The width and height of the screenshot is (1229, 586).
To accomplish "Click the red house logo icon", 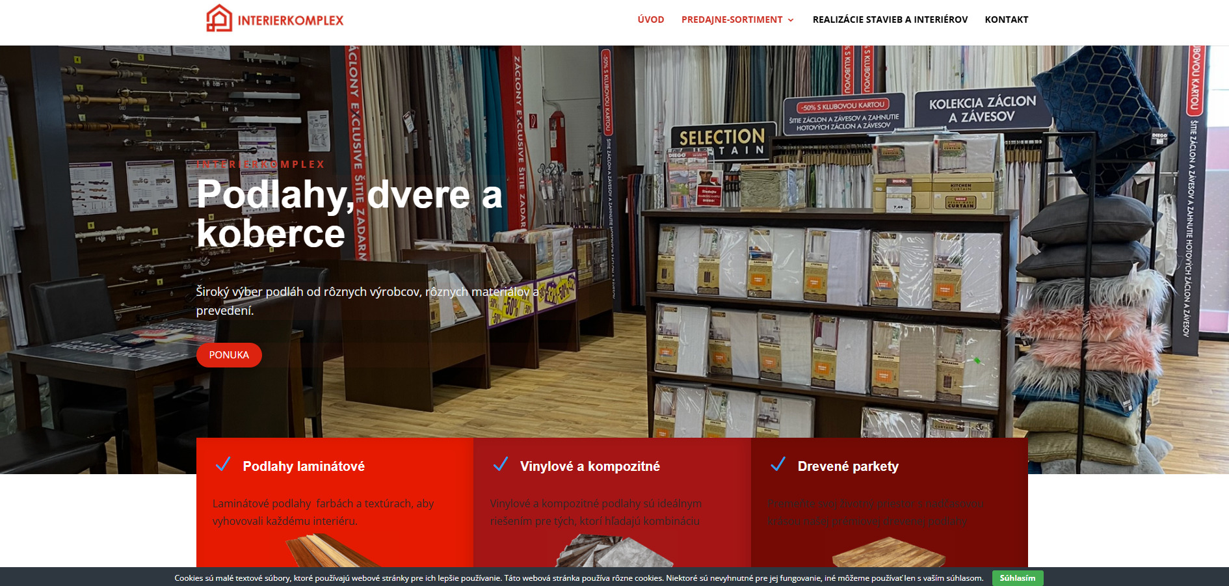I will pyautogui.click(x=219, y=19).
